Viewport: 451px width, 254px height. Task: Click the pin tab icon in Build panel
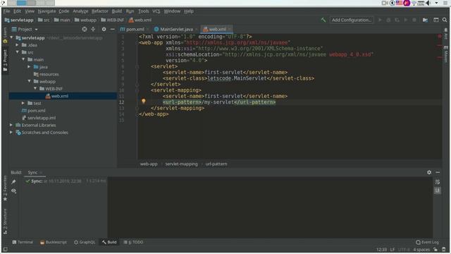tap(13, 182)
